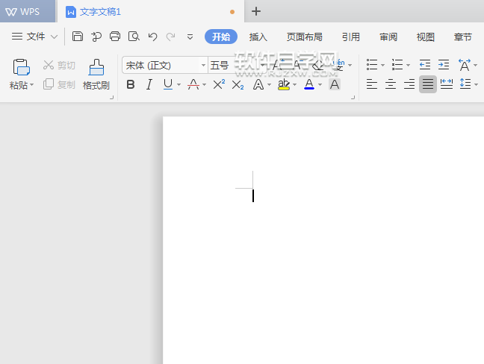Expand the 文件 menu chevron
484x364 pixels.
[x=54, y=37]
